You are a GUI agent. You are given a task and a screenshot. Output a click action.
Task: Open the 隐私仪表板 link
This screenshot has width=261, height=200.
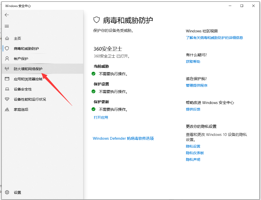pos(195,153)
